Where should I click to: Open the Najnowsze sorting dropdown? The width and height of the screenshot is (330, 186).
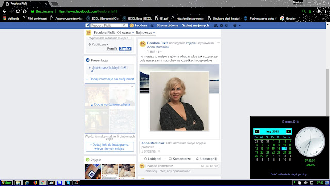[x=145, y=33]
